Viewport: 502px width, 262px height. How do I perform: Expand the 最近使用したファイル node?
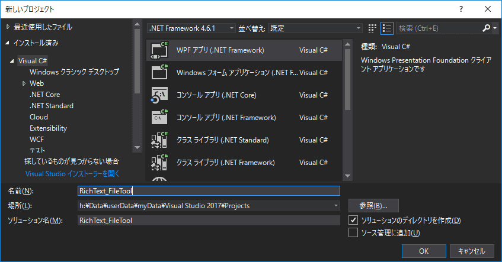click(8, 27)
